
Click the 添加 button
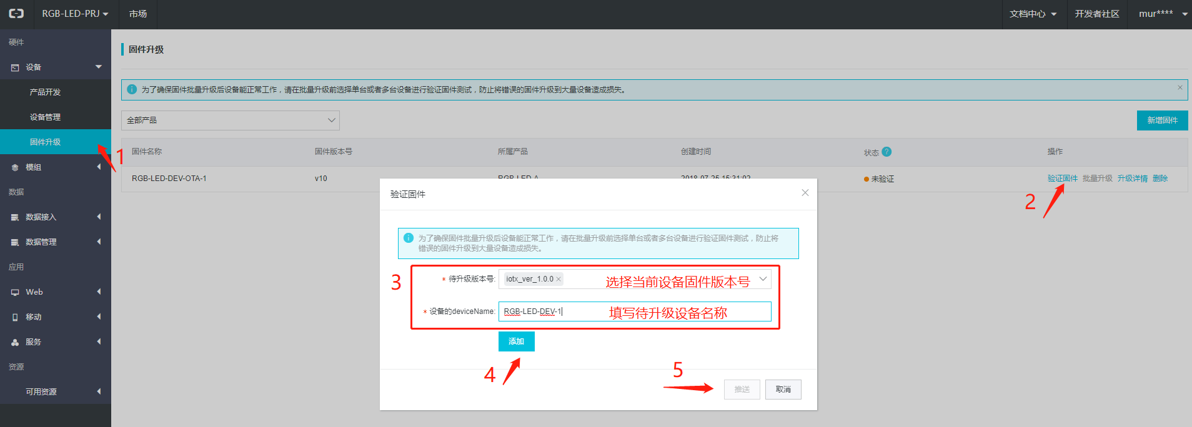tap(516, 341)
